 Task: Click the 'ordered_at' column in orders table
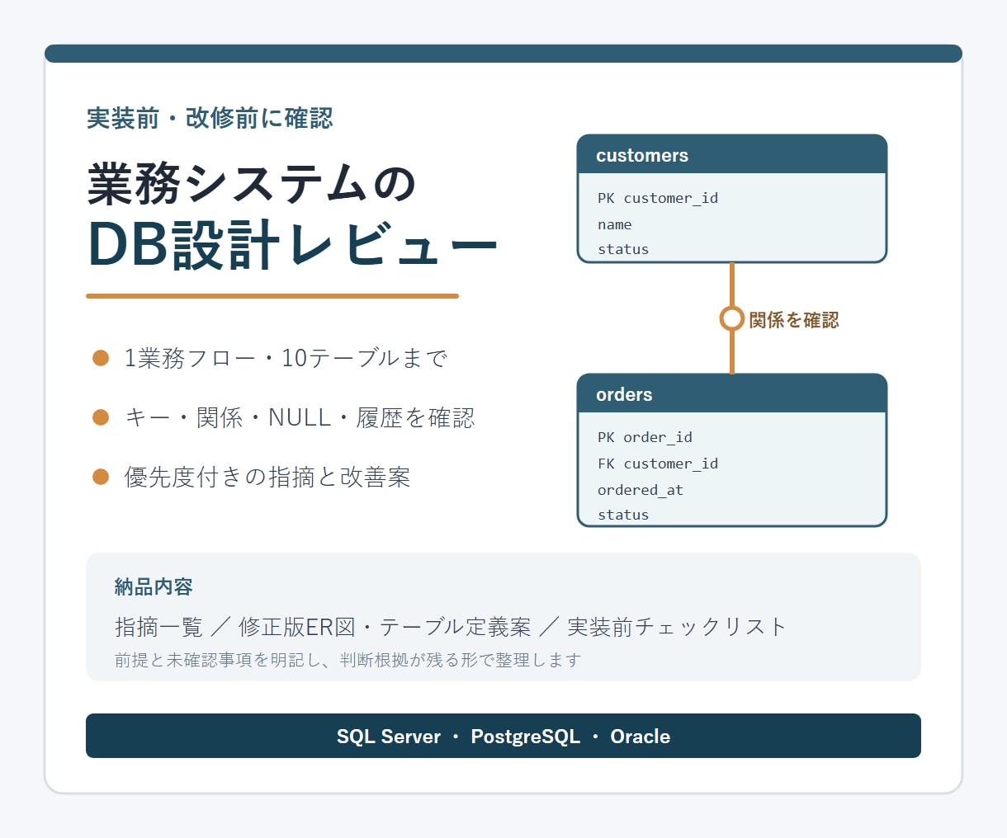(641, 490)
